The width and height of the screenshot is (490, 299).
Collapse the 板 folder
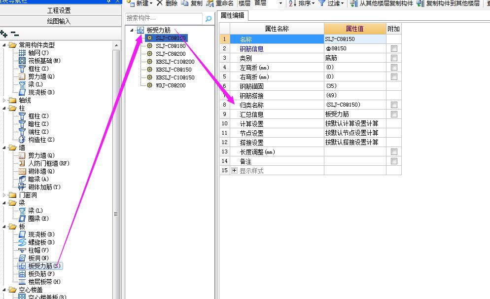(4, 226)
